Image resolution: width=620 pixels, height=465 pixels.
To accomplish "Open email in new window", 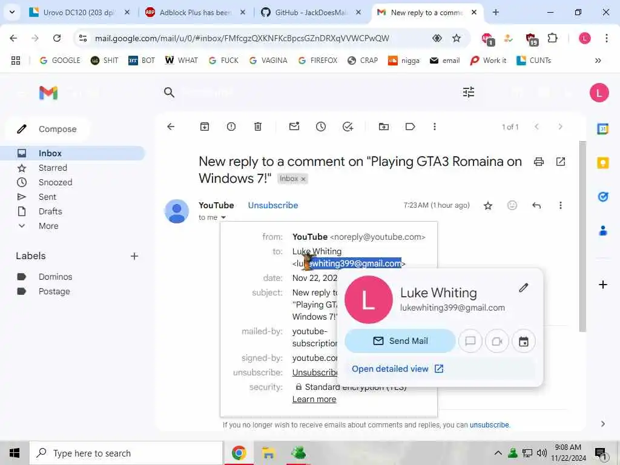I will [560, 162].
